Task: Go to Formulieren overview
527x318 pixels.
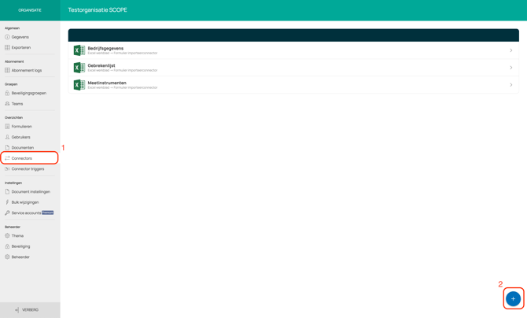Action: pos(21,127)
